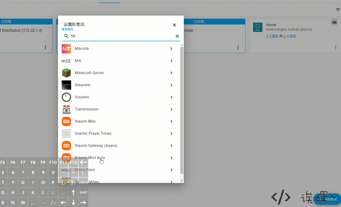Click the integration list scrollbar
This screenshot has height=207, width=341.
click(182, 110)
